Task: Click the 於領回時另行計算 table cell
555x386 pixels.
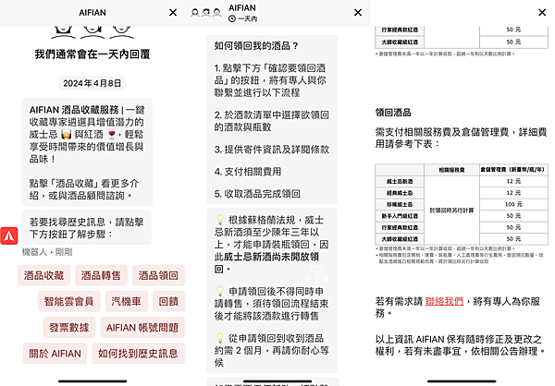Action: click(451, 211)
